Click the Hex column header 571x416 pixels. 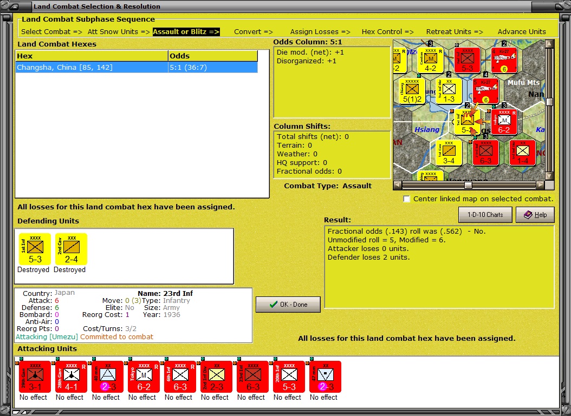92,56
